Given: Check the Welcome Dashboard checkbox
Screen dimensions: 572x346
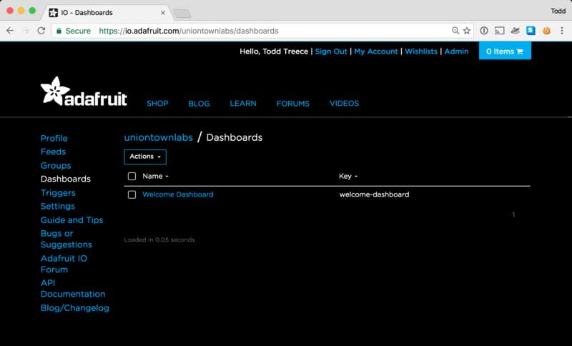Looking at the screenshot, I should [132, 194].
